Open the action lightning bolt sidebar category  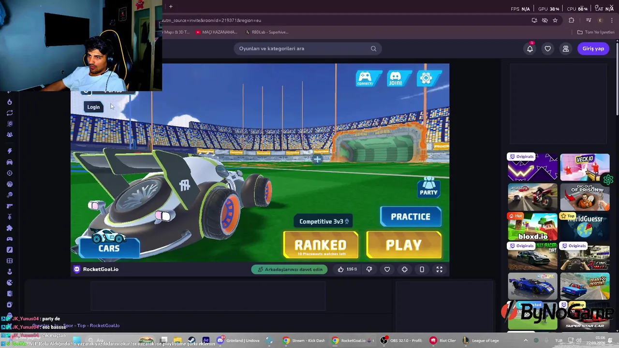click(10, 151)
